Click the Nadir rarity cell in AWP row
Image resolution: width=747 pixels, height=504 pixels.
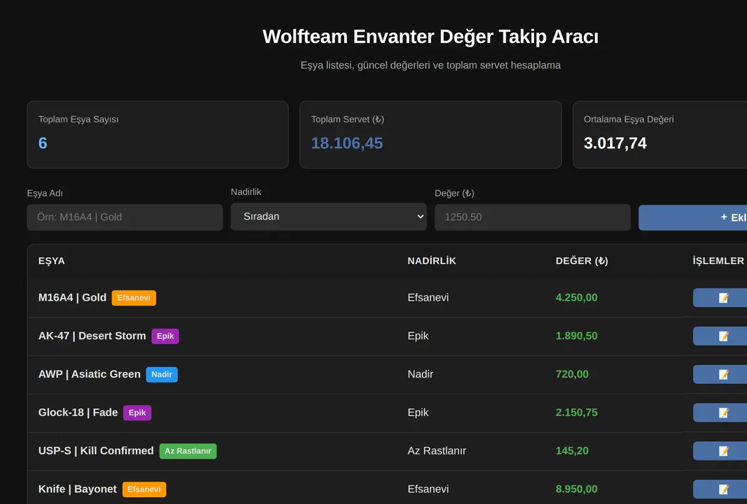click(420, 375)
